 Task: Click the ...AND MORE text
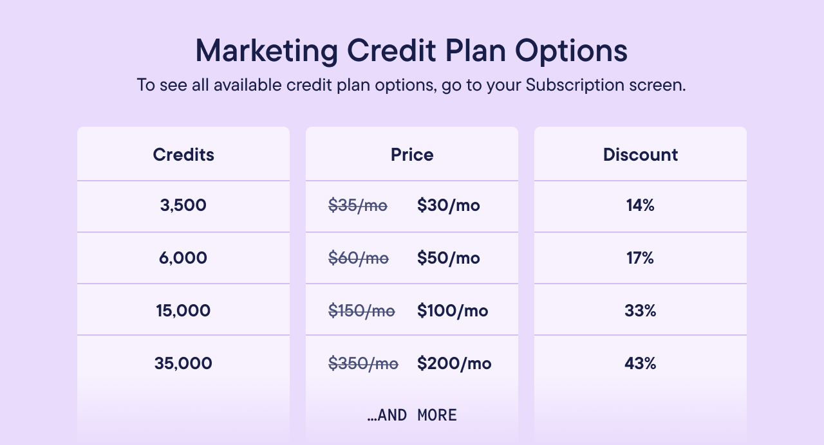point(412,415)
